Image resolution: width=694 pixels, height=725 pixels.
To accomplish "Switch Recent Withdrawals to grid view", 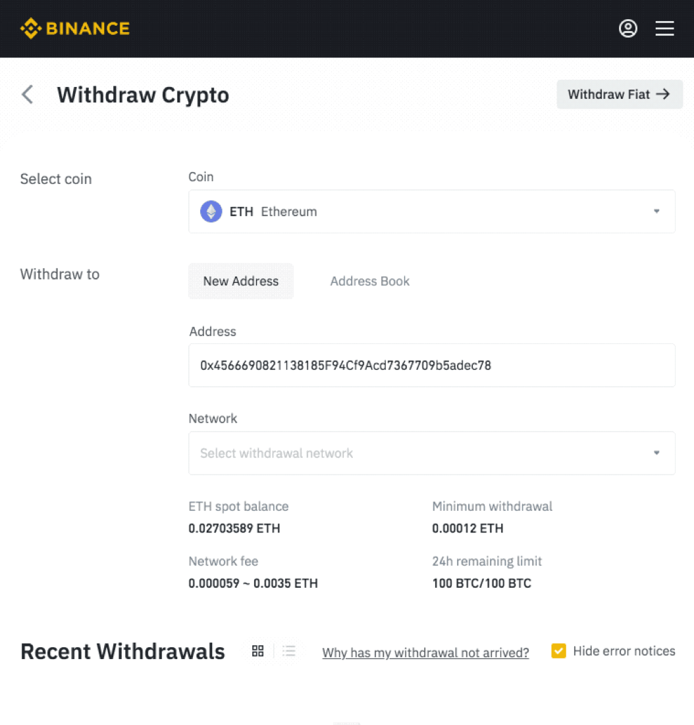I will 258,651.
